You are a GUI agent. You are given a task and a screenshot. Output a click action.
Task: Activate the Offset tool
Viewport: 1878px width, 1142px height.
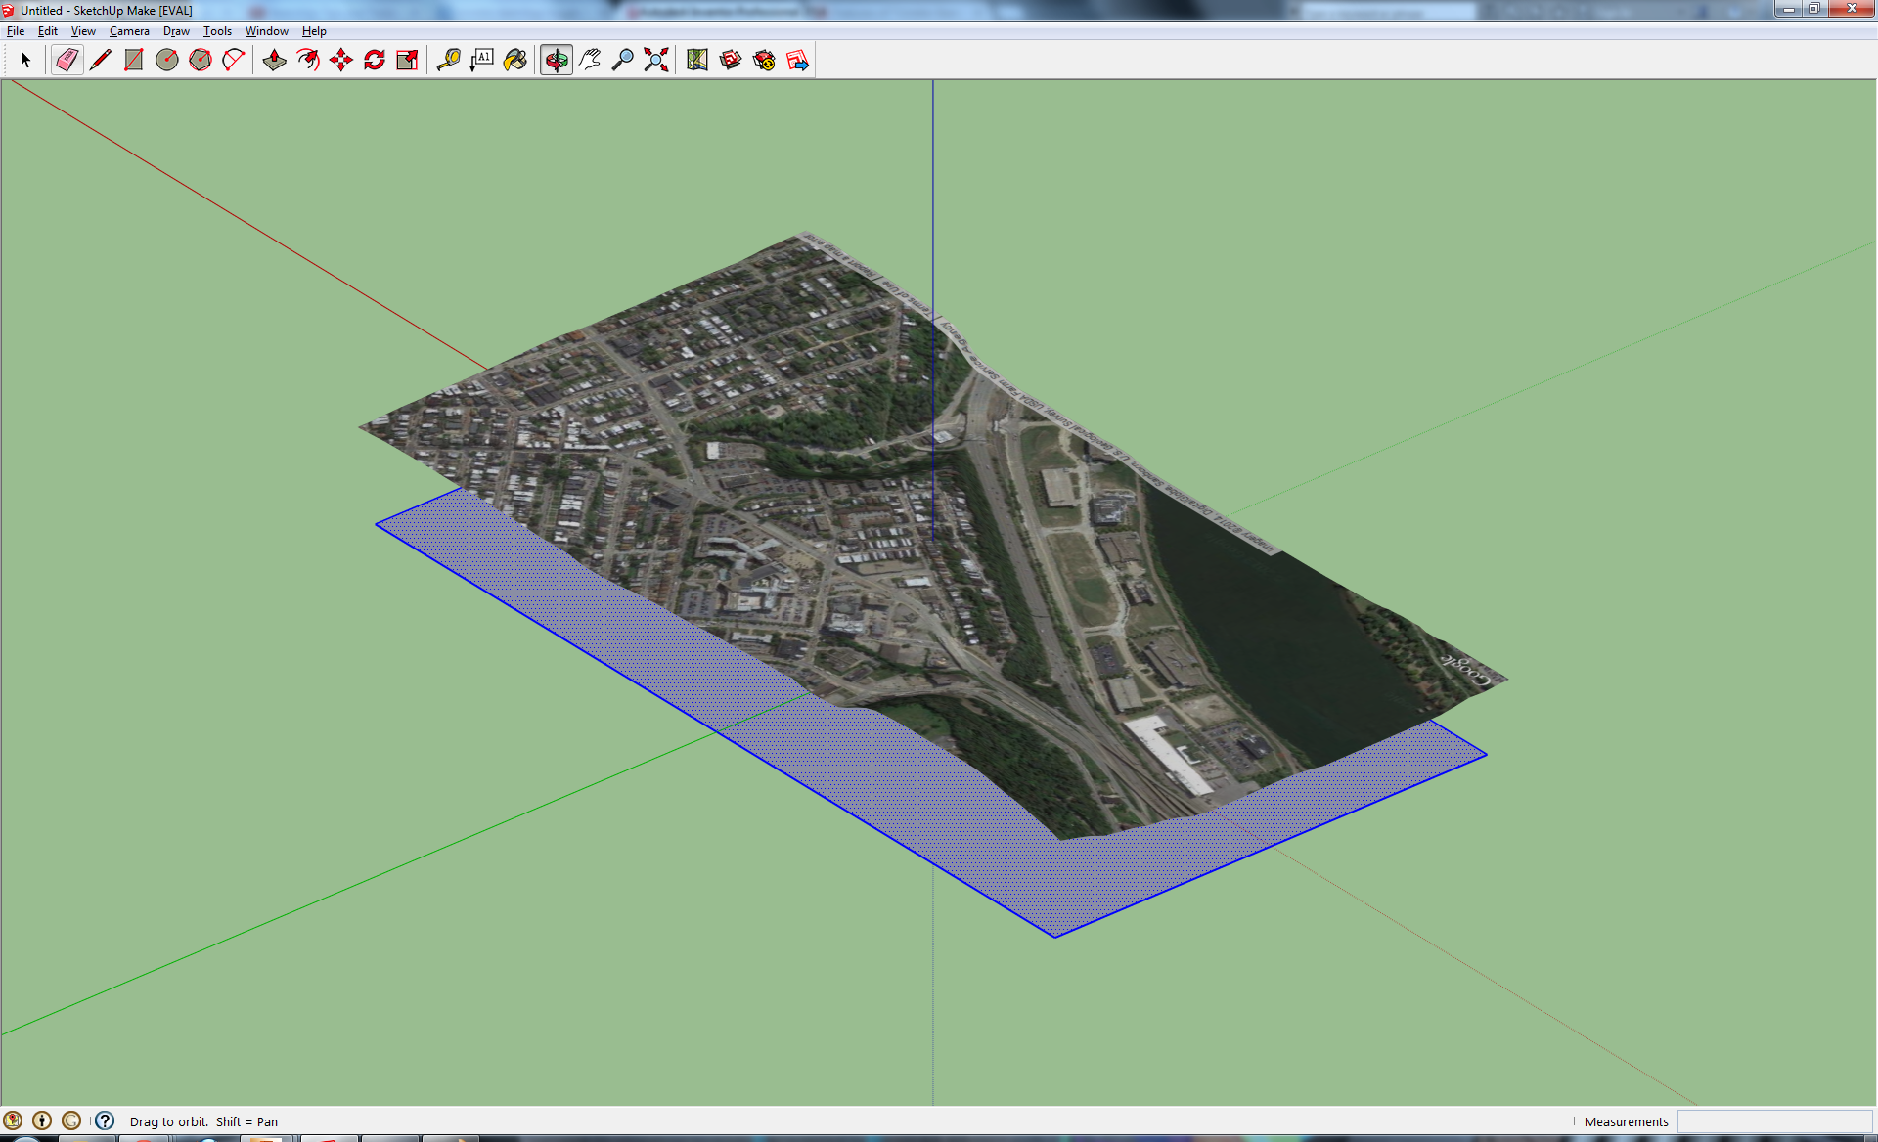(307, 60)
